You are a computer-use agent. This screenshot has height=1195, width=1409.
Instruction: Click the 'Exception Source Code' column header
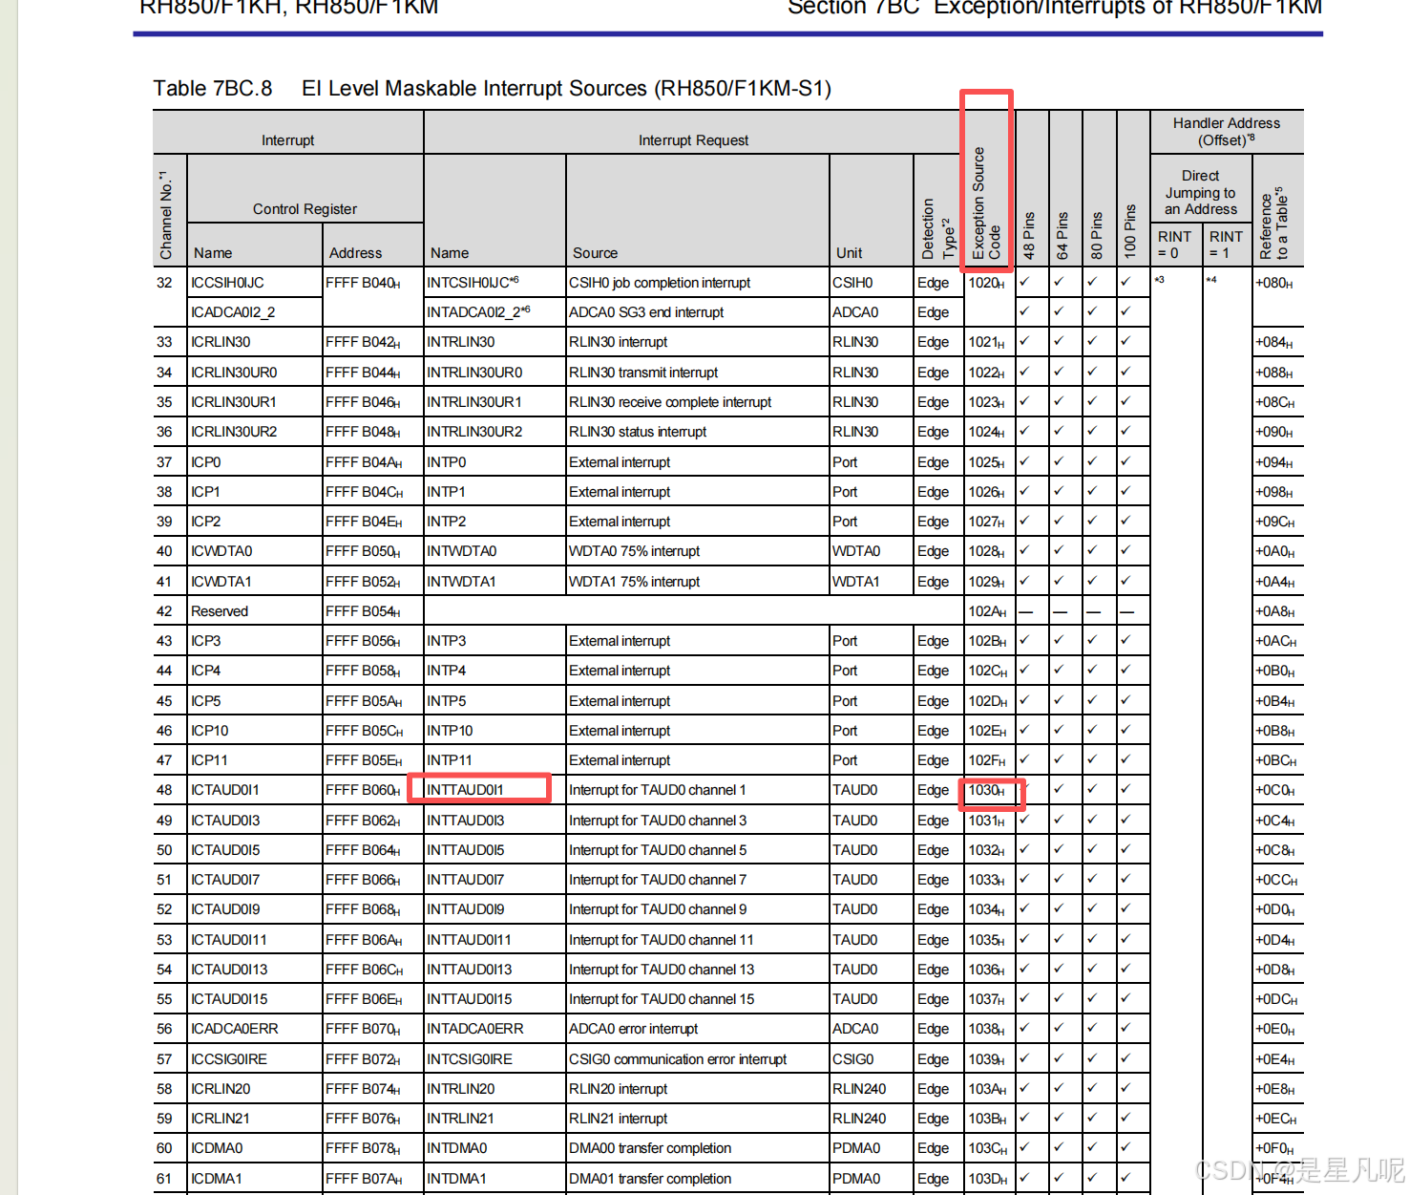tap(986, 203)
